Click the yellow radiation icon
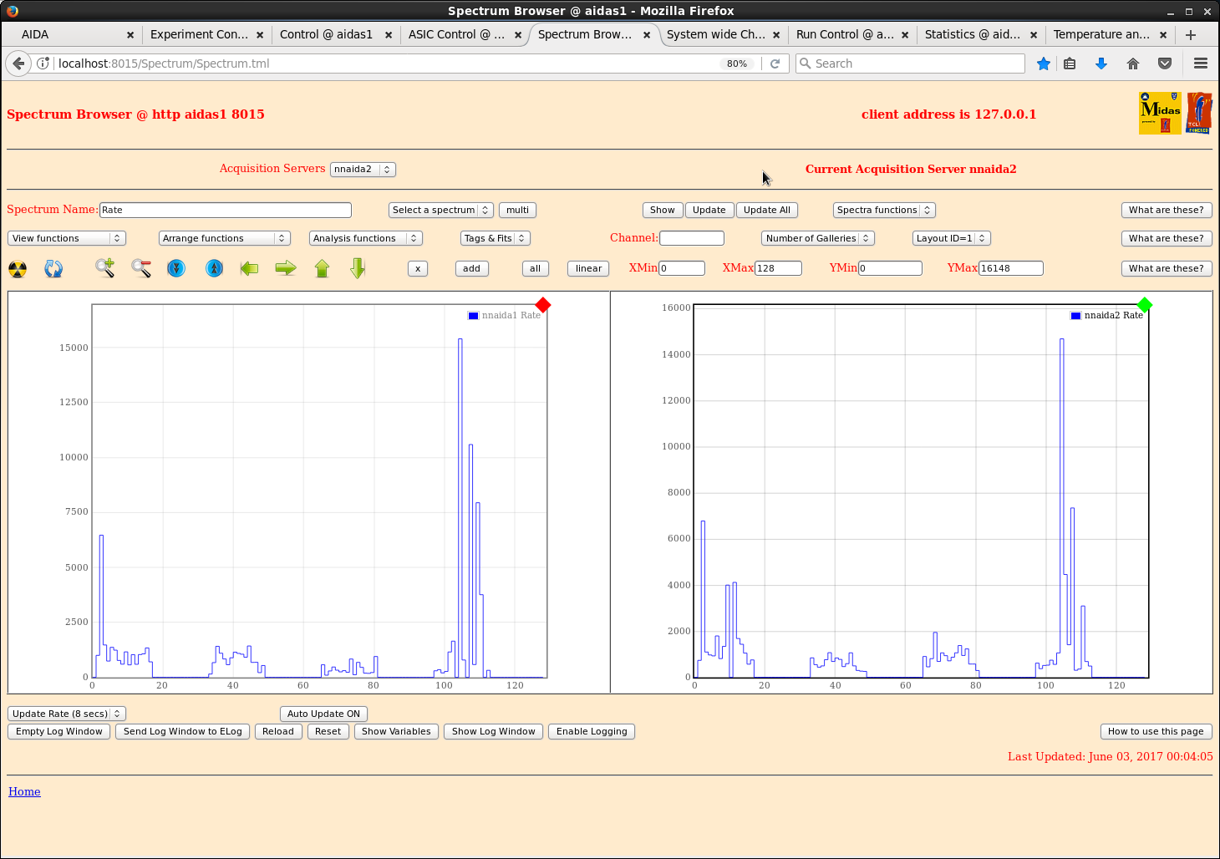Image resolution: width=1220 pixels, height=859 pixels. click(18, 269)
